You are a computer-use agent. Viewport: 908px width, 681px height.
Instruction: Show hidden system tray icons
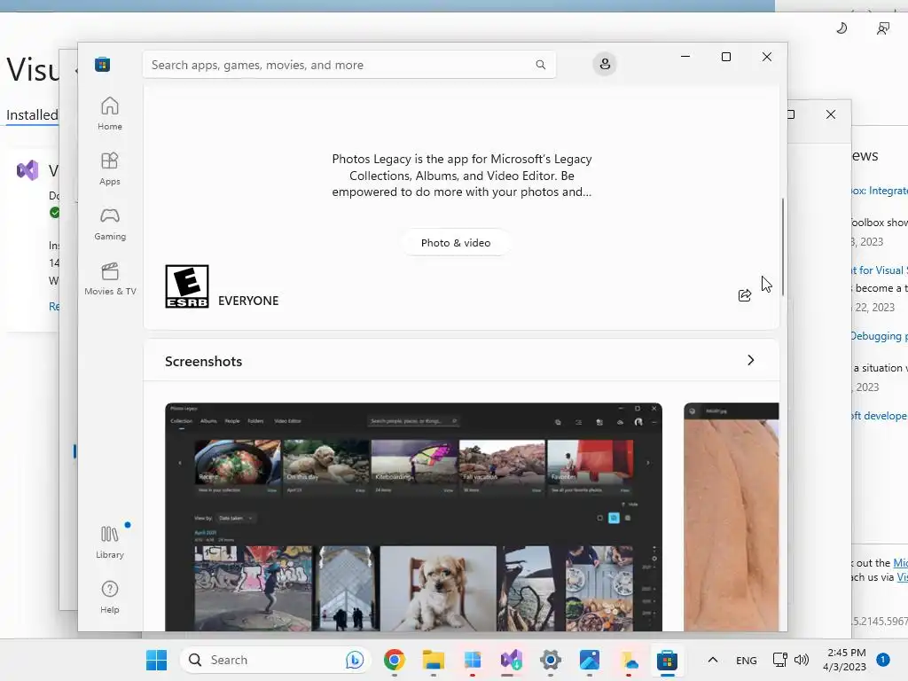coord(713,660)
